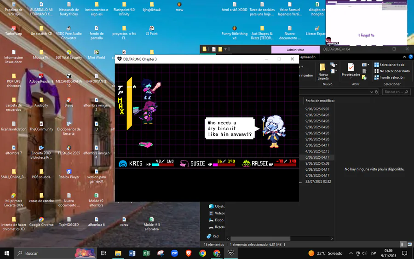
Task: Open the notification center
Action: pyautogui.click(x=404, y=253)
